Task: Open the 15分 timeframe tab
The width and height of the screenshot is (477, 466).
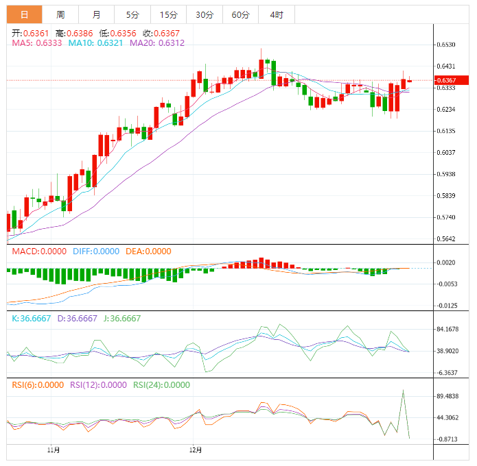Action: pos(167,14)
